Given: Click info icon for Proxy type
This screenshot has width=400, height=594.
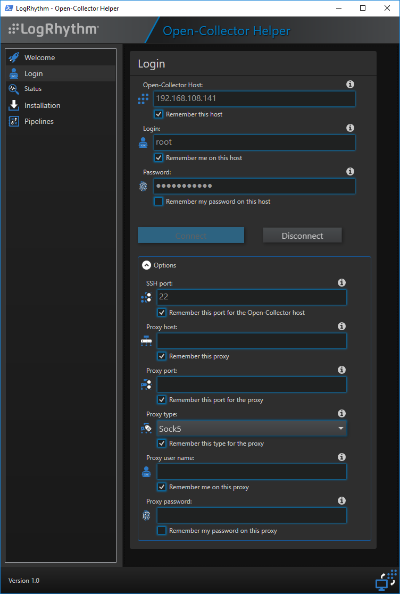Looking at the screenshot, I should coord(341,413).
